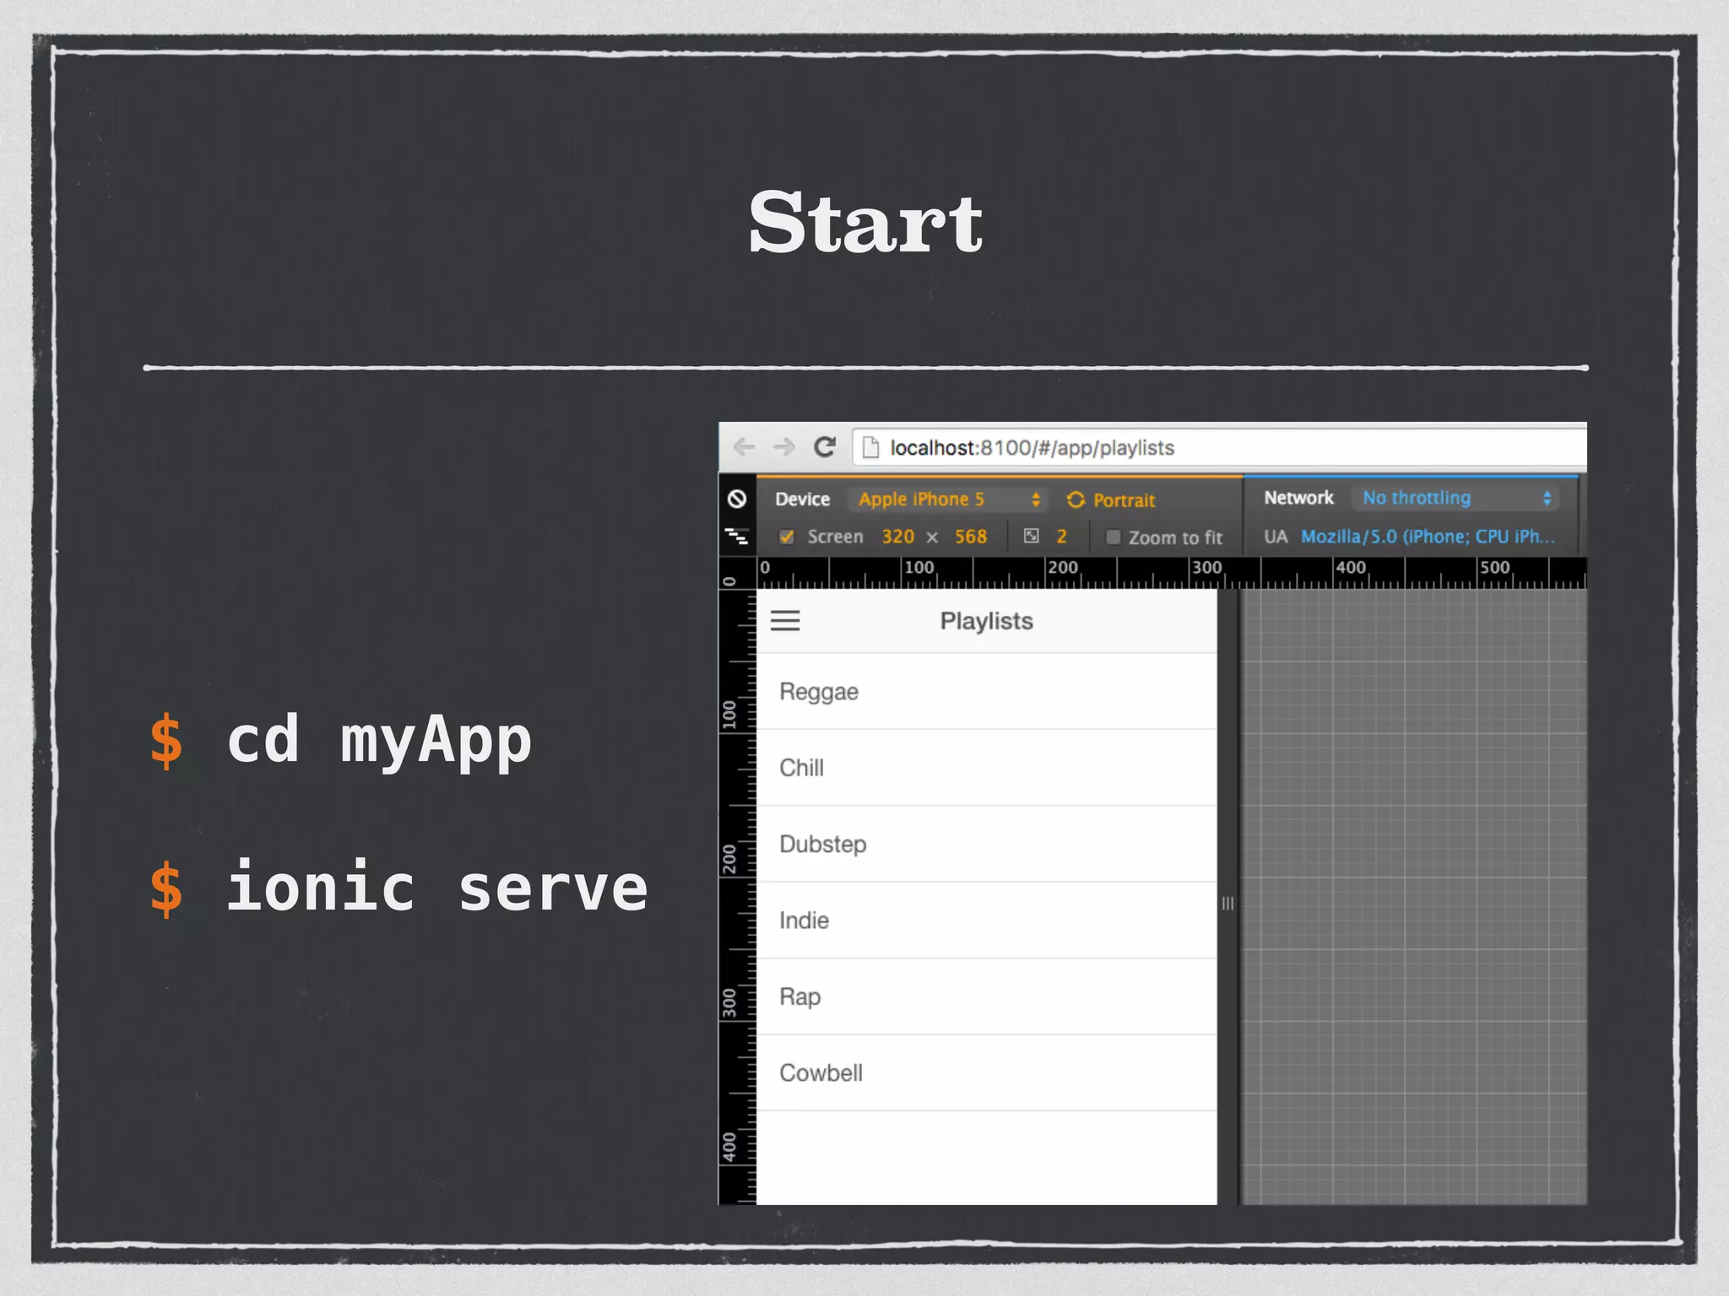Edit the screen height value 568
The height and width of the screenshot is (1296, 1729).
pyautogui.click(x=971, y=537)
